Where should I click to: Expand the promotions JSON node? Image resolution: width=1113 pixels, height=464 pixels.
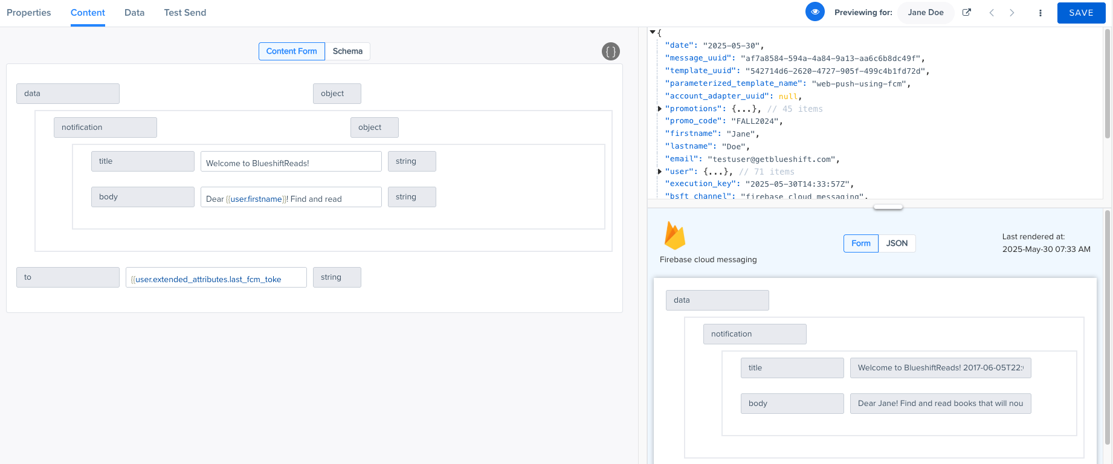click(x=660, y=109)
